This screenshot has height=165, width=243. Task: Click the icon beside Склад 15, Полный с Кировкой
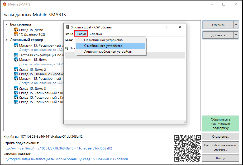pos(16,74)
